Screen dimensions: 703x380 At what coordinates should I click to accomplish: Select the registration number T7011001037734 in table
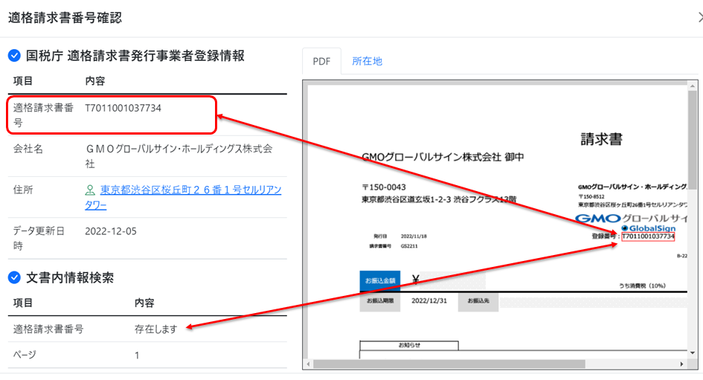coord(123,109)
